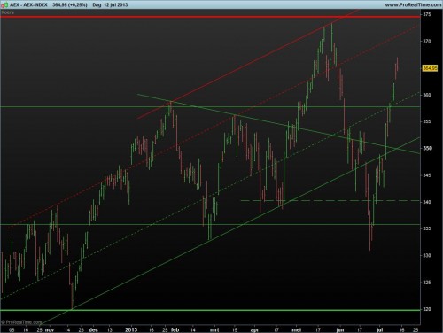Viewport: 443px width, 333px height.
Task: Click the 335 price axis label
Action: pos(427,228)
